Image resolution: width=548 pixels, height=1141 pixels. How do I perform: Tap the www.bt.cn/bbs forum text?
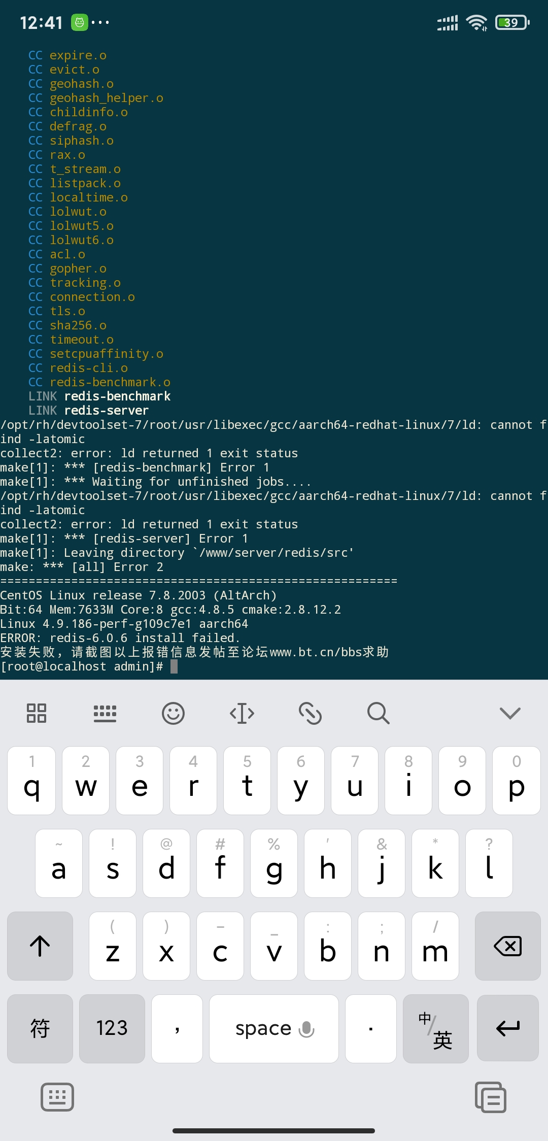tap(316, 652)
